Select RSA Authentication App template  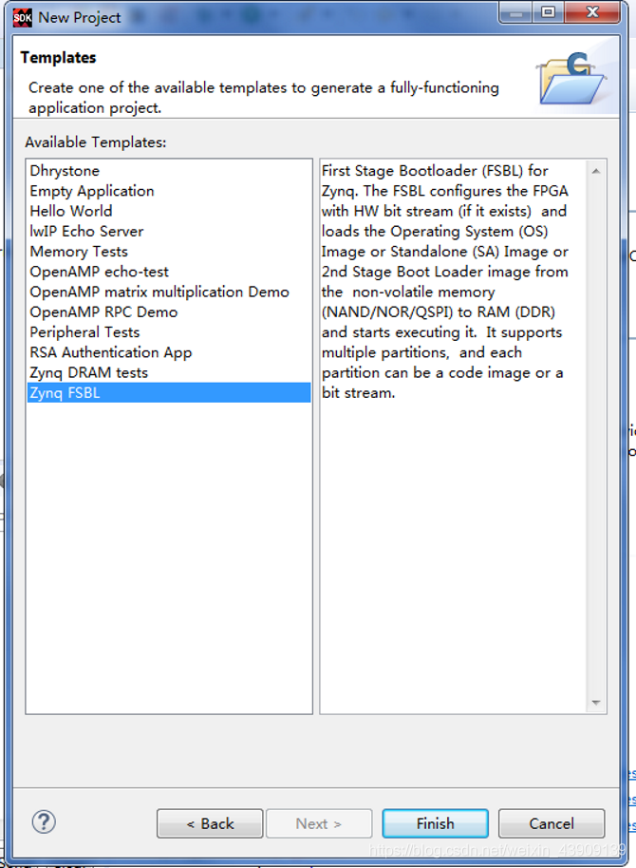point(111,352)
